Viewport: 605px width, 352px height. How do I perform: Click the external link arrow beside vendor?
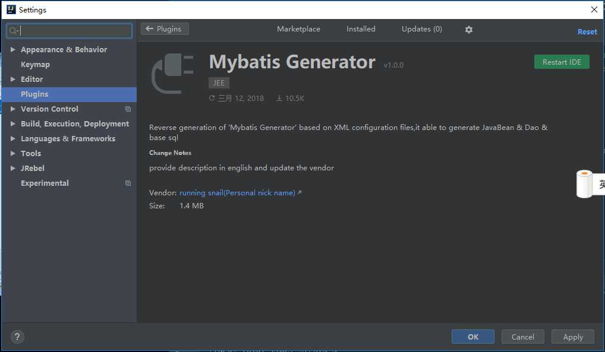tap(300, 192)
